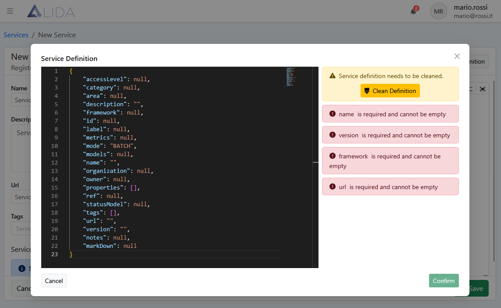The width and height of the screenshot is (501, 308).
Task: Click the closing brace on line 23
Action: 71,254
